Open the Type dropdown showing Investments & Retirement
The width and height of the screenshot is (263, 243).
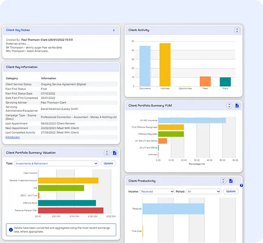tap(56, 164)
